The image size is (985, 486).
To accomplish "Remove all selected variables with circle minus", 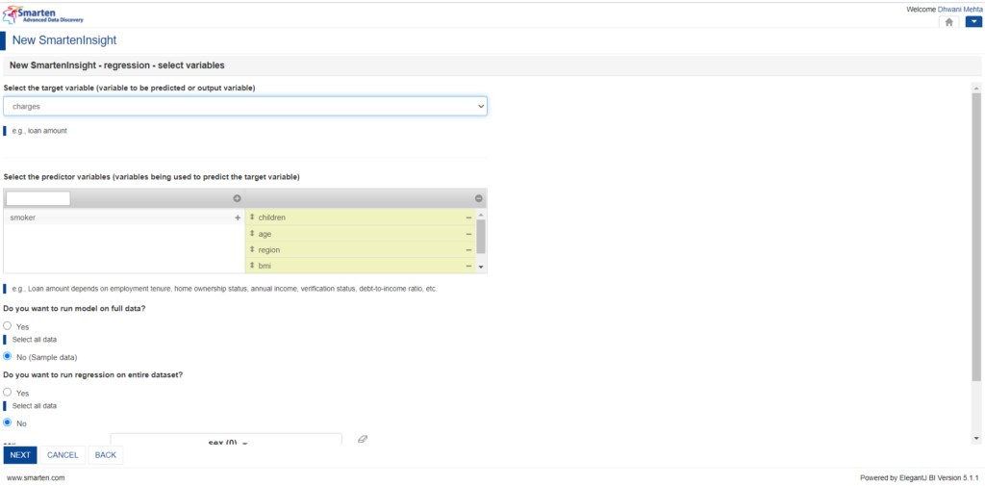I will [x=479, y=198].
